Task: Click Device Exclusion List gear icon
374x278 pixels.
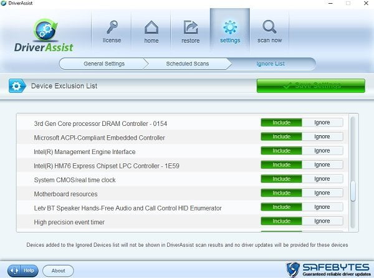Action: (17, 86)
